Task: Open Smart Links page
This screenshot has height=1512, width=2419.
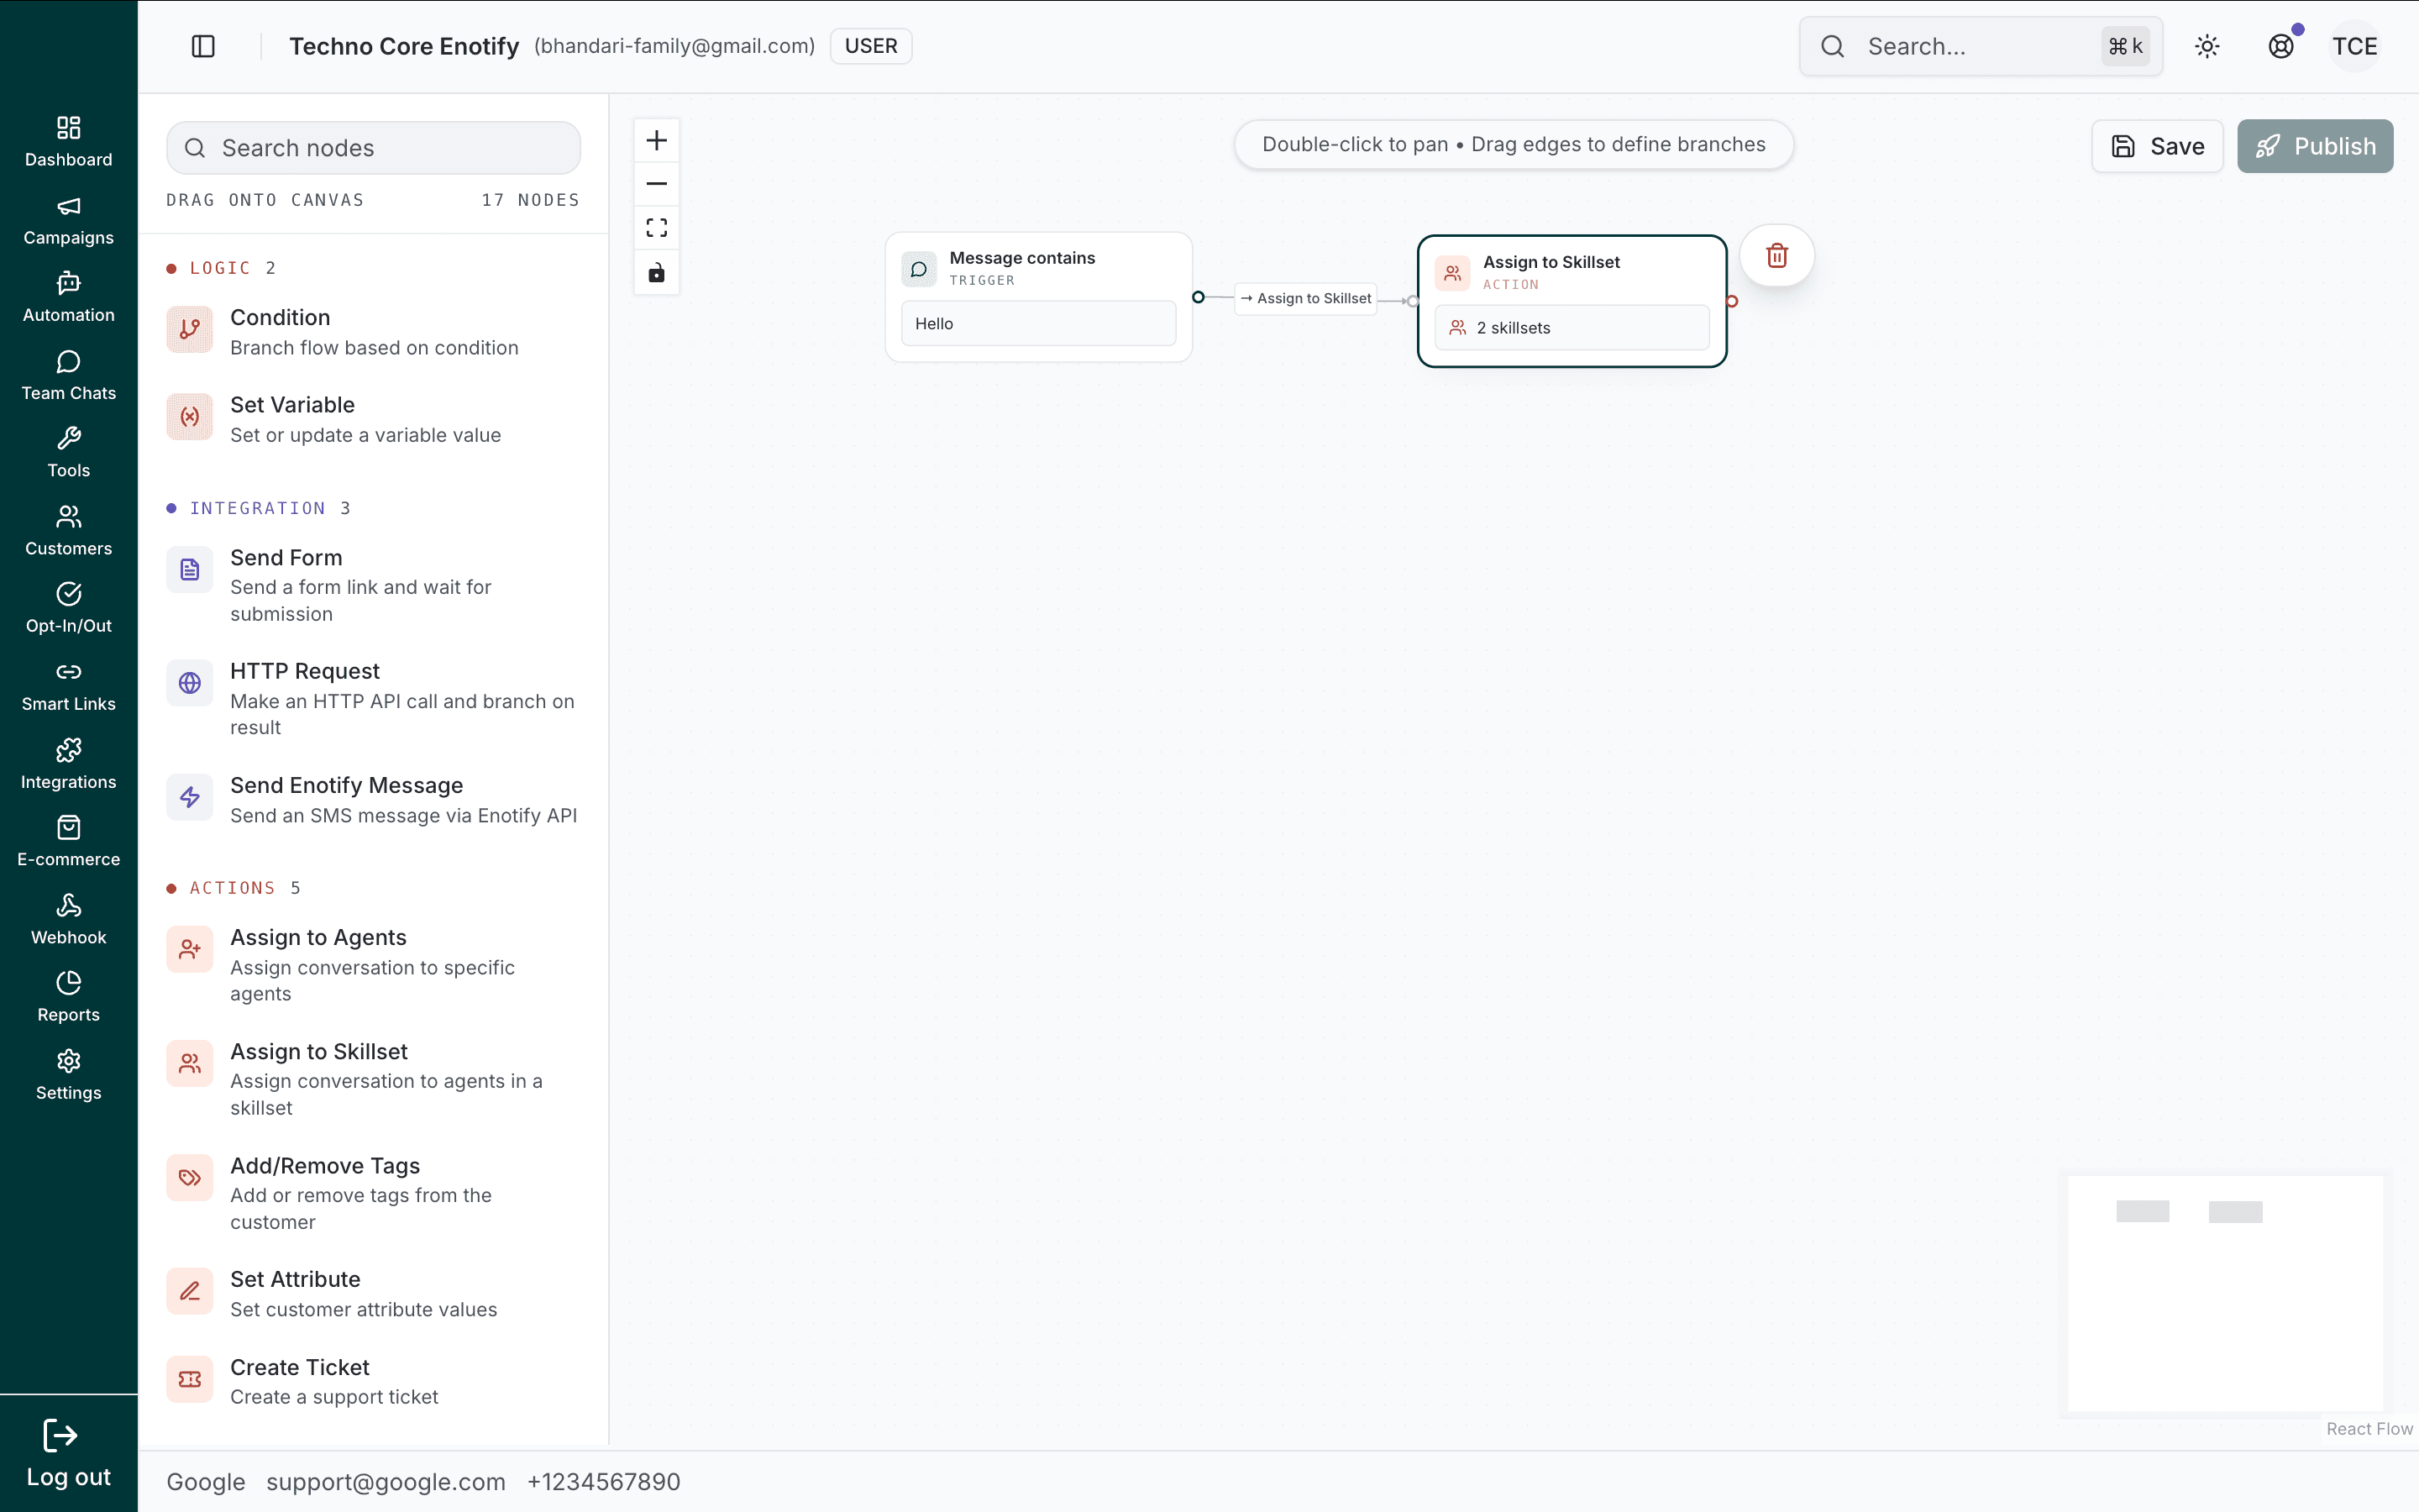Action: click(x=68, y=686)
